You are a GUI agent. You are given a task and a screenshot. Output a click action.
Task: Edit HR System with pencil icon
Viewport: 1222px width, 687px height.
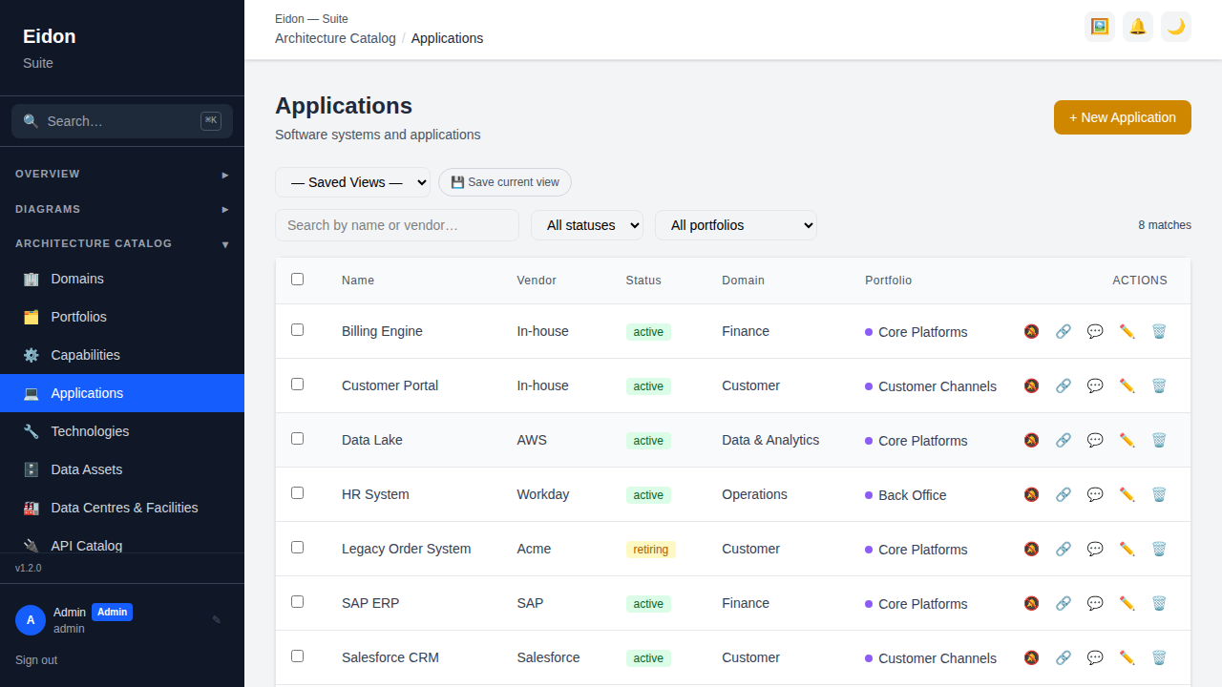(1127, 494)
